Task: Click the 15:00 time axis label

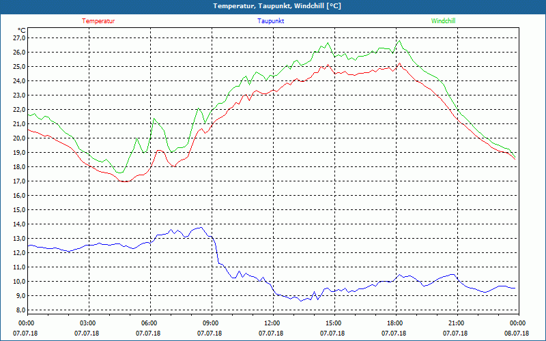Action: pyautogui.click(x=334, y=323)
